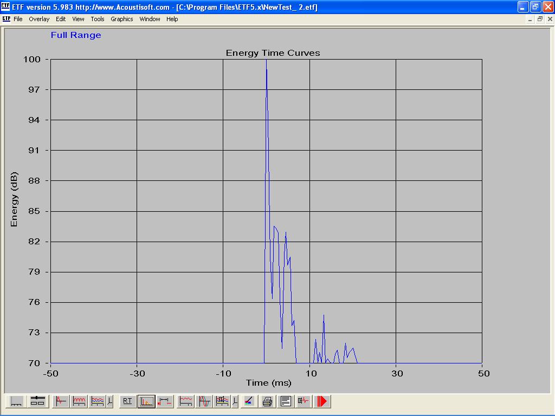This screenshot has width=555, height=416.
Task: Expand the dropdown beside the layered curves icon
Action: [110, 401]
